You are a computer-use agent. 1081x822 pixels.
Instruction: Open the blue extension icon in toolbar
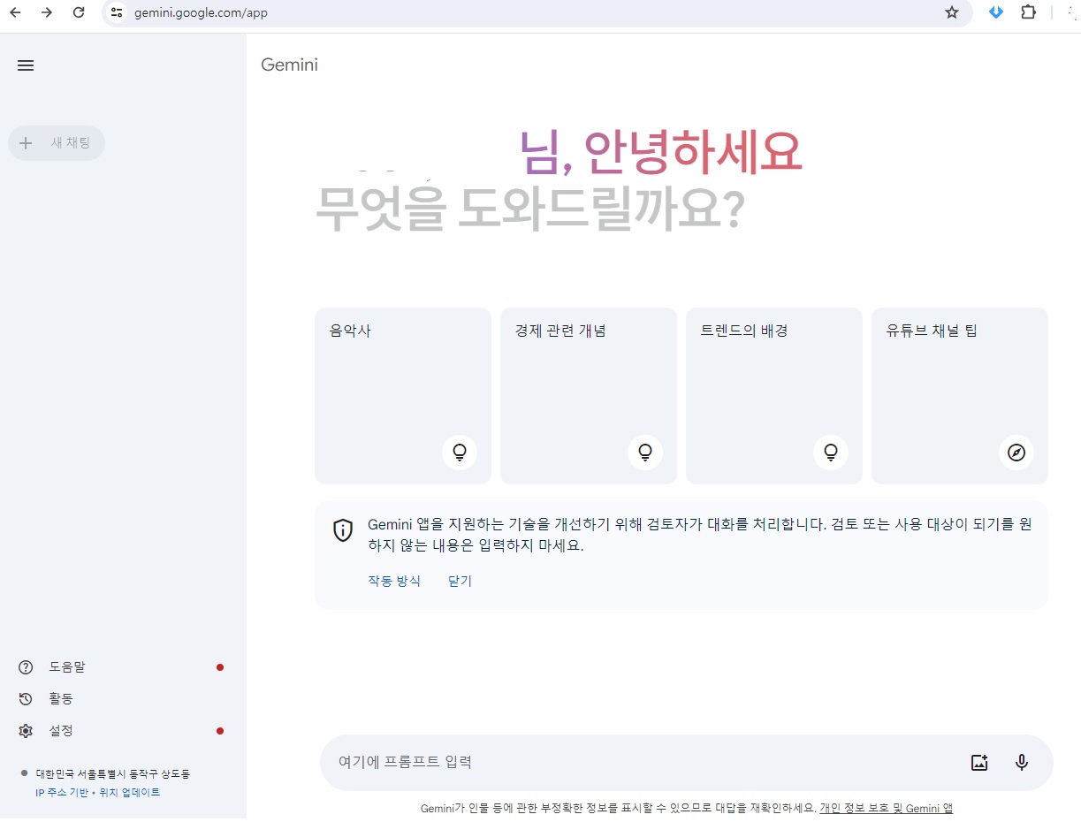tap(996, 12)
